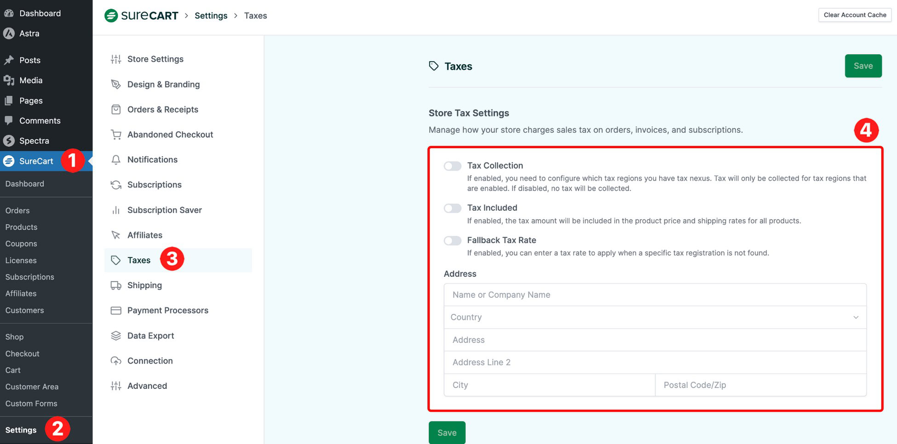Open Customers in SureCart submenu
The width and height of the screenshot is (897, 444).
(24, 310)
